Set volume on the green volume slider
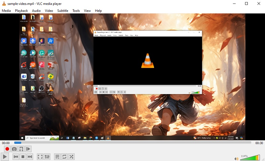The width and height of the screenshot is (265, 161). click(x=250, y=157)
